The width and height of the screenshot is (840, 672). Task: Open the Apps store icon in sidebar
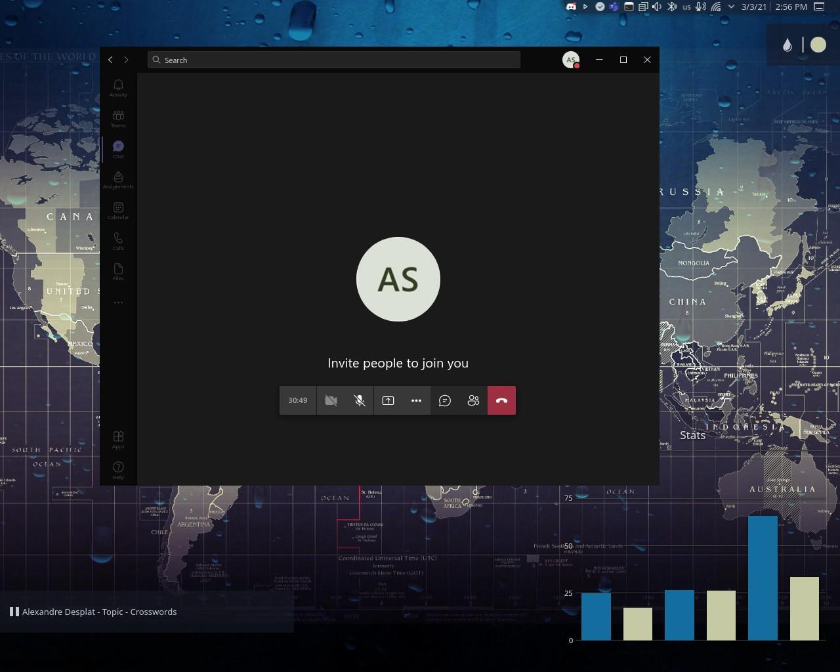click(x=118, y=440)
